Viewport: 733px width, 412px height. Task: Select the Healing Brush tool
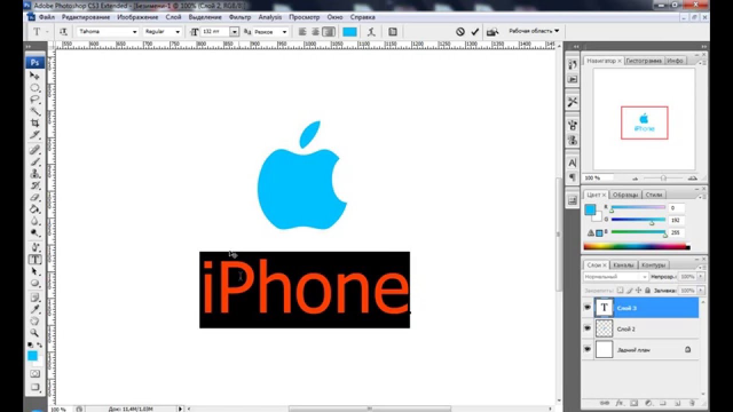coord(35,150)
